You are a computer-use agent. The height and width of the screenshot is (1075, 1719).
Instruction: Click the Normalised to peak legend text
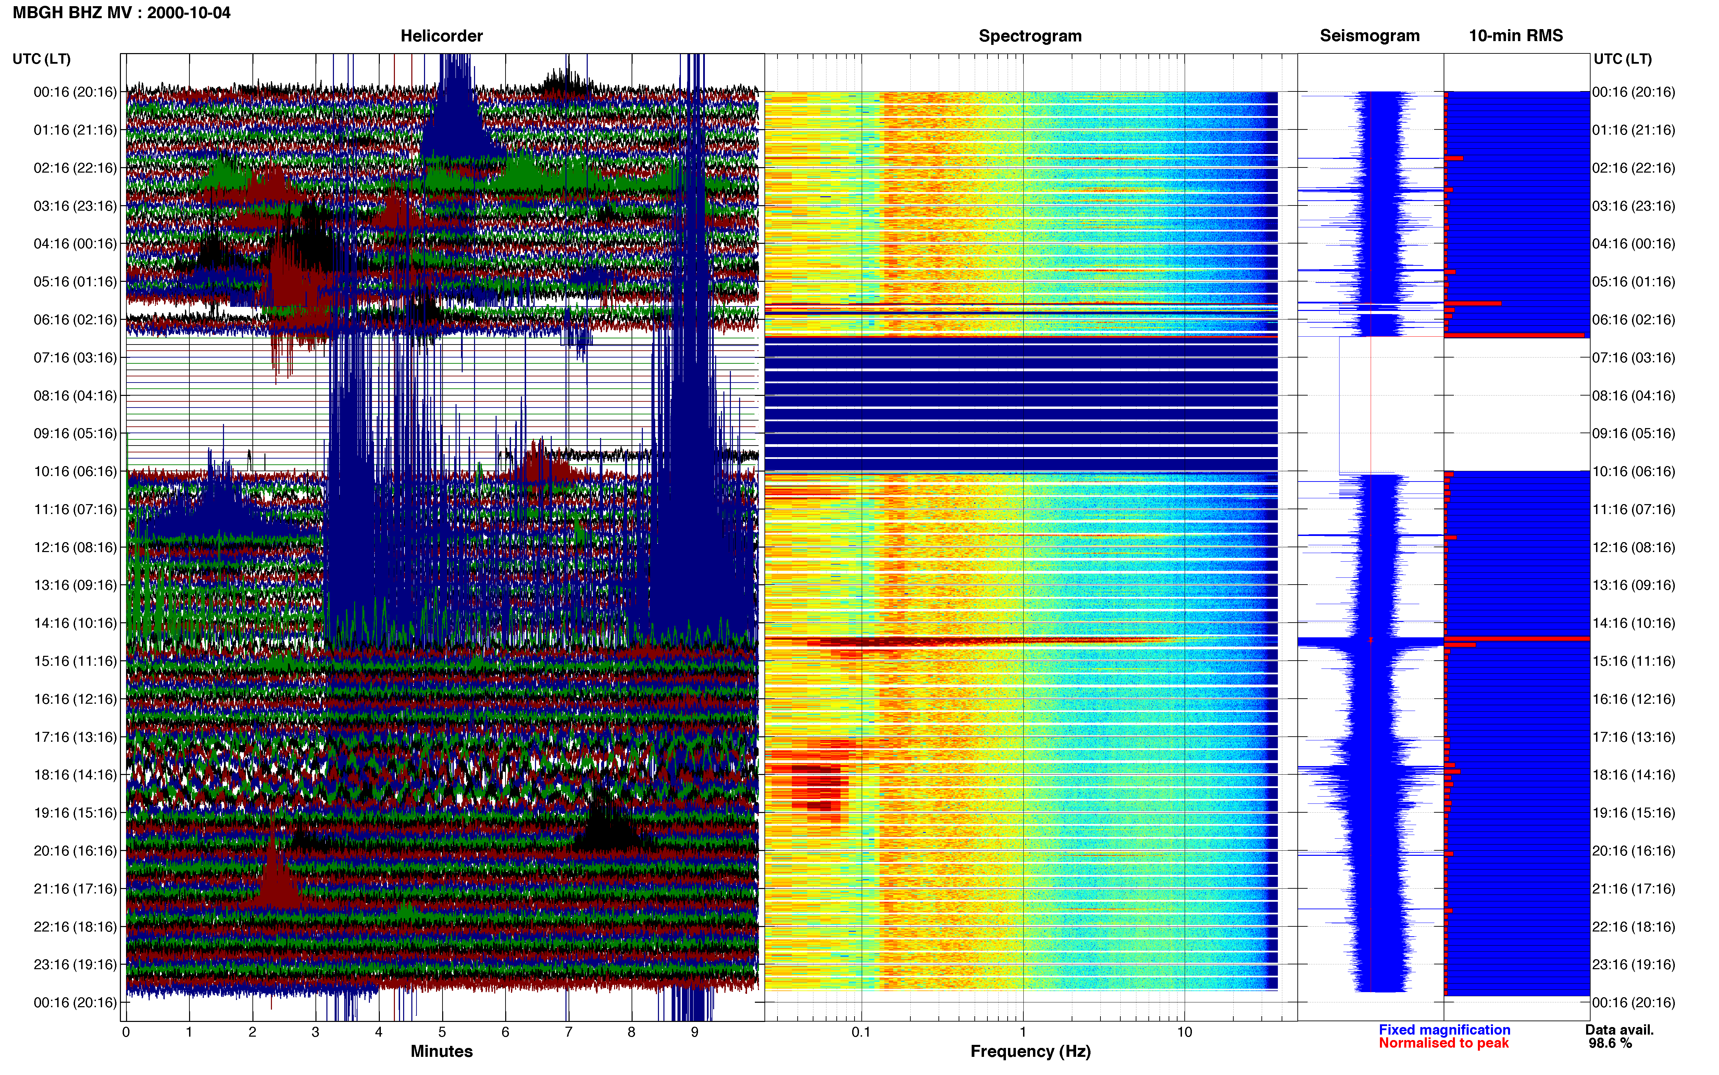[1443, 1043]
